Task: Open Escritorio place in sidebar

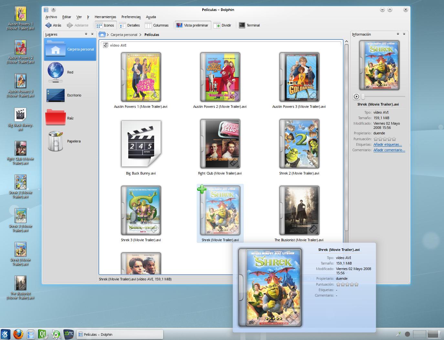Action: [70, 95]
